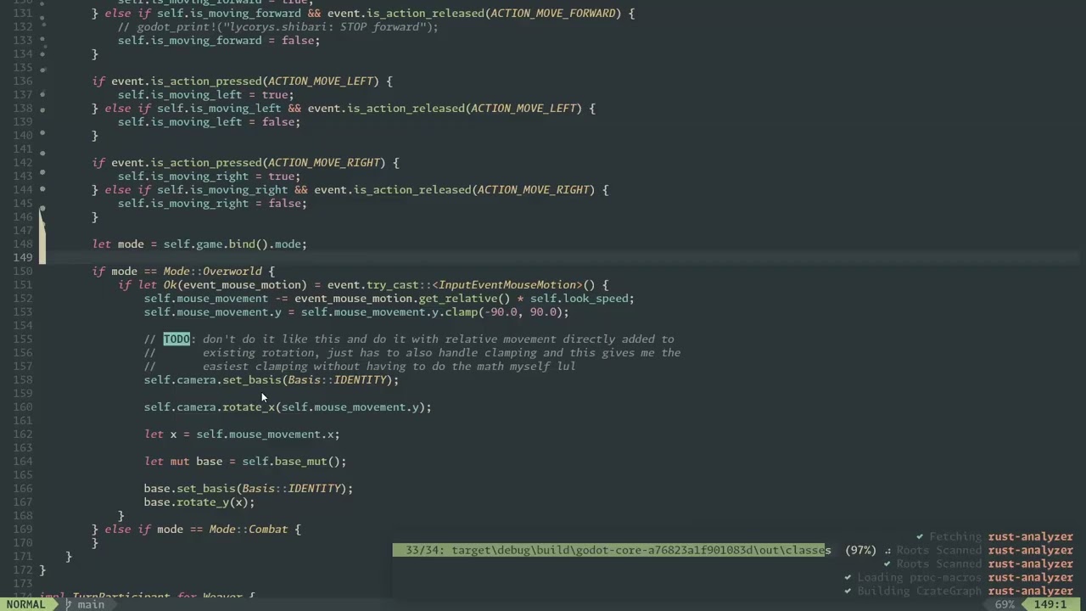Click the git branch icon beside main
1086x611 pixels.
pyautogui.click(x=70, y=604)
